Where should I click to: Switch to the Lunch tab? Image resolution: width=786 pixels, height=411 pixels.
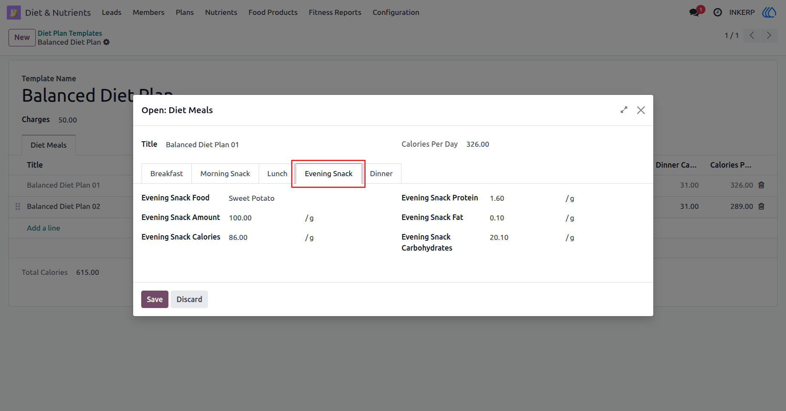[x=277, y=174]
